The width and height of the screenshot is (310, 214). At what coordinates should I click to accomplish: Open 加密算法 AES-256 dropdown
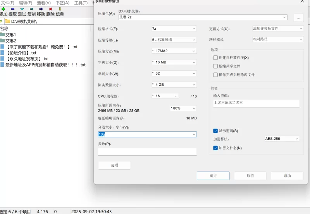[x=282, y=139]
